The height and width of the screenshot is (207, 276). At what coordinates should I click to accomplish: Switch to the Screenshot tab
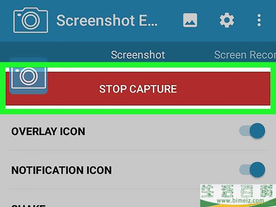coord(138,55)
